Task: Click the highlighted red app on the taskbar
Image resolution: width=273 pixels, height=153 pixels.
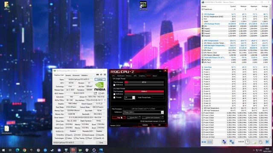Action: [73, 150]
